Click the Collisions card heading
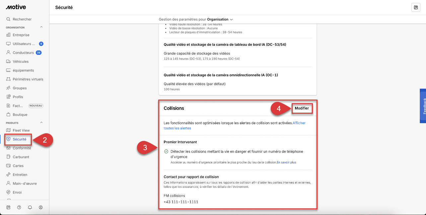426x215 pixels. [174, 108]
